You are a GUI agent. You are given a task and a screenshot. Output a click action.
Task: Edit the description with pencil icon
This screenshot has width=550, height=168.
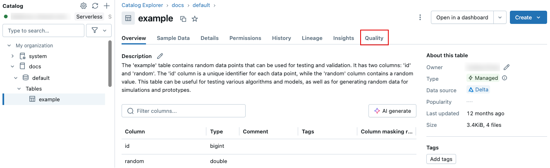click(x=160, y=56)
